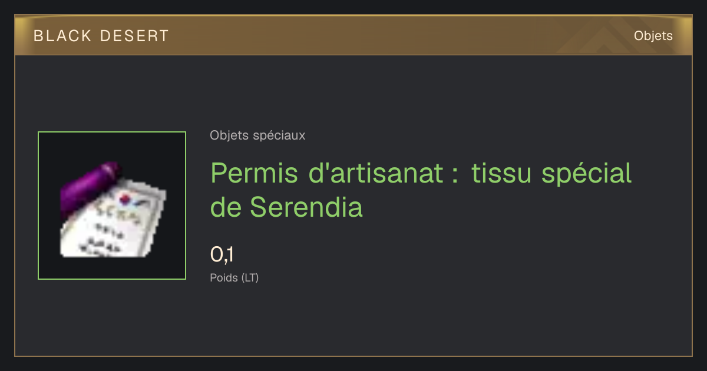The height and width of the screenshot is (371, 707).
Task: Click the gold header banner background
Action: point(353,36)
